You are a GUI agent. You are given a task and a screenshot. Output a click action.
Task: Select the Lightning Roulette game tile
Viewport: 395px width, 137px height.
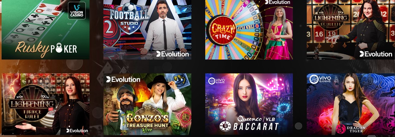(x=351, y=30)
